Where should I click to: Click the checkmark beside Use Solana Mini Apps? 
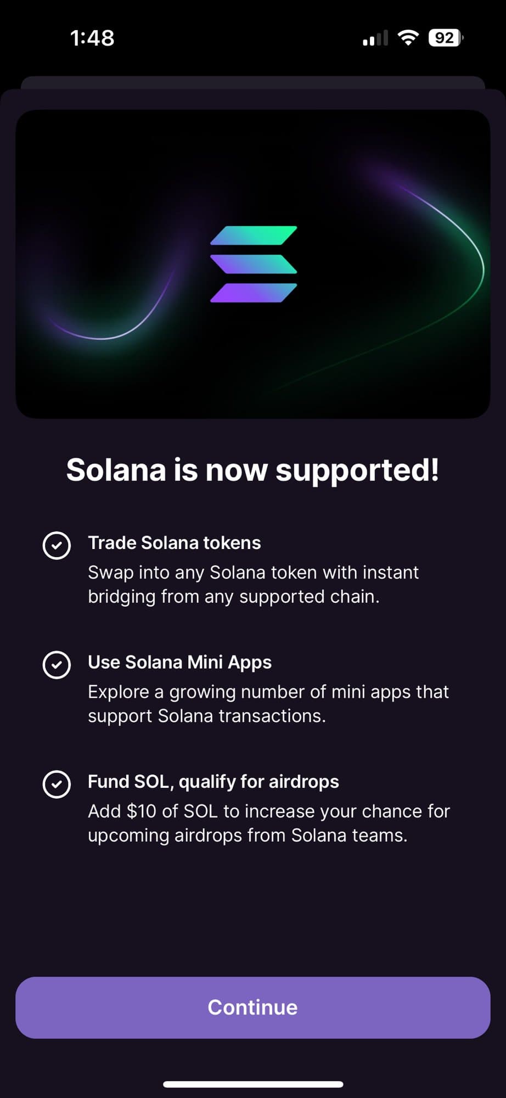(x=57, y=665)
